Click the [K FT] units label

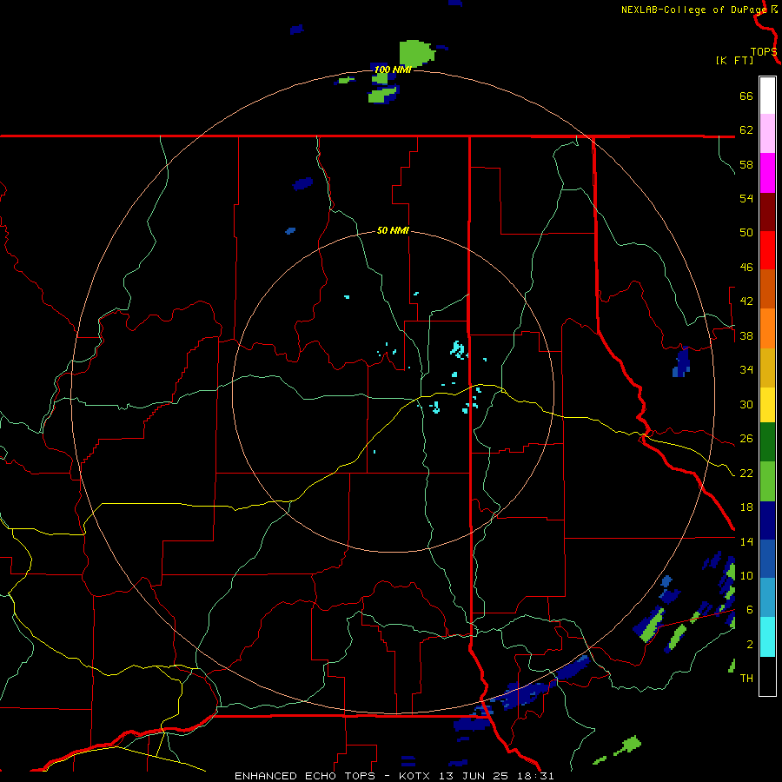(734, 60)
